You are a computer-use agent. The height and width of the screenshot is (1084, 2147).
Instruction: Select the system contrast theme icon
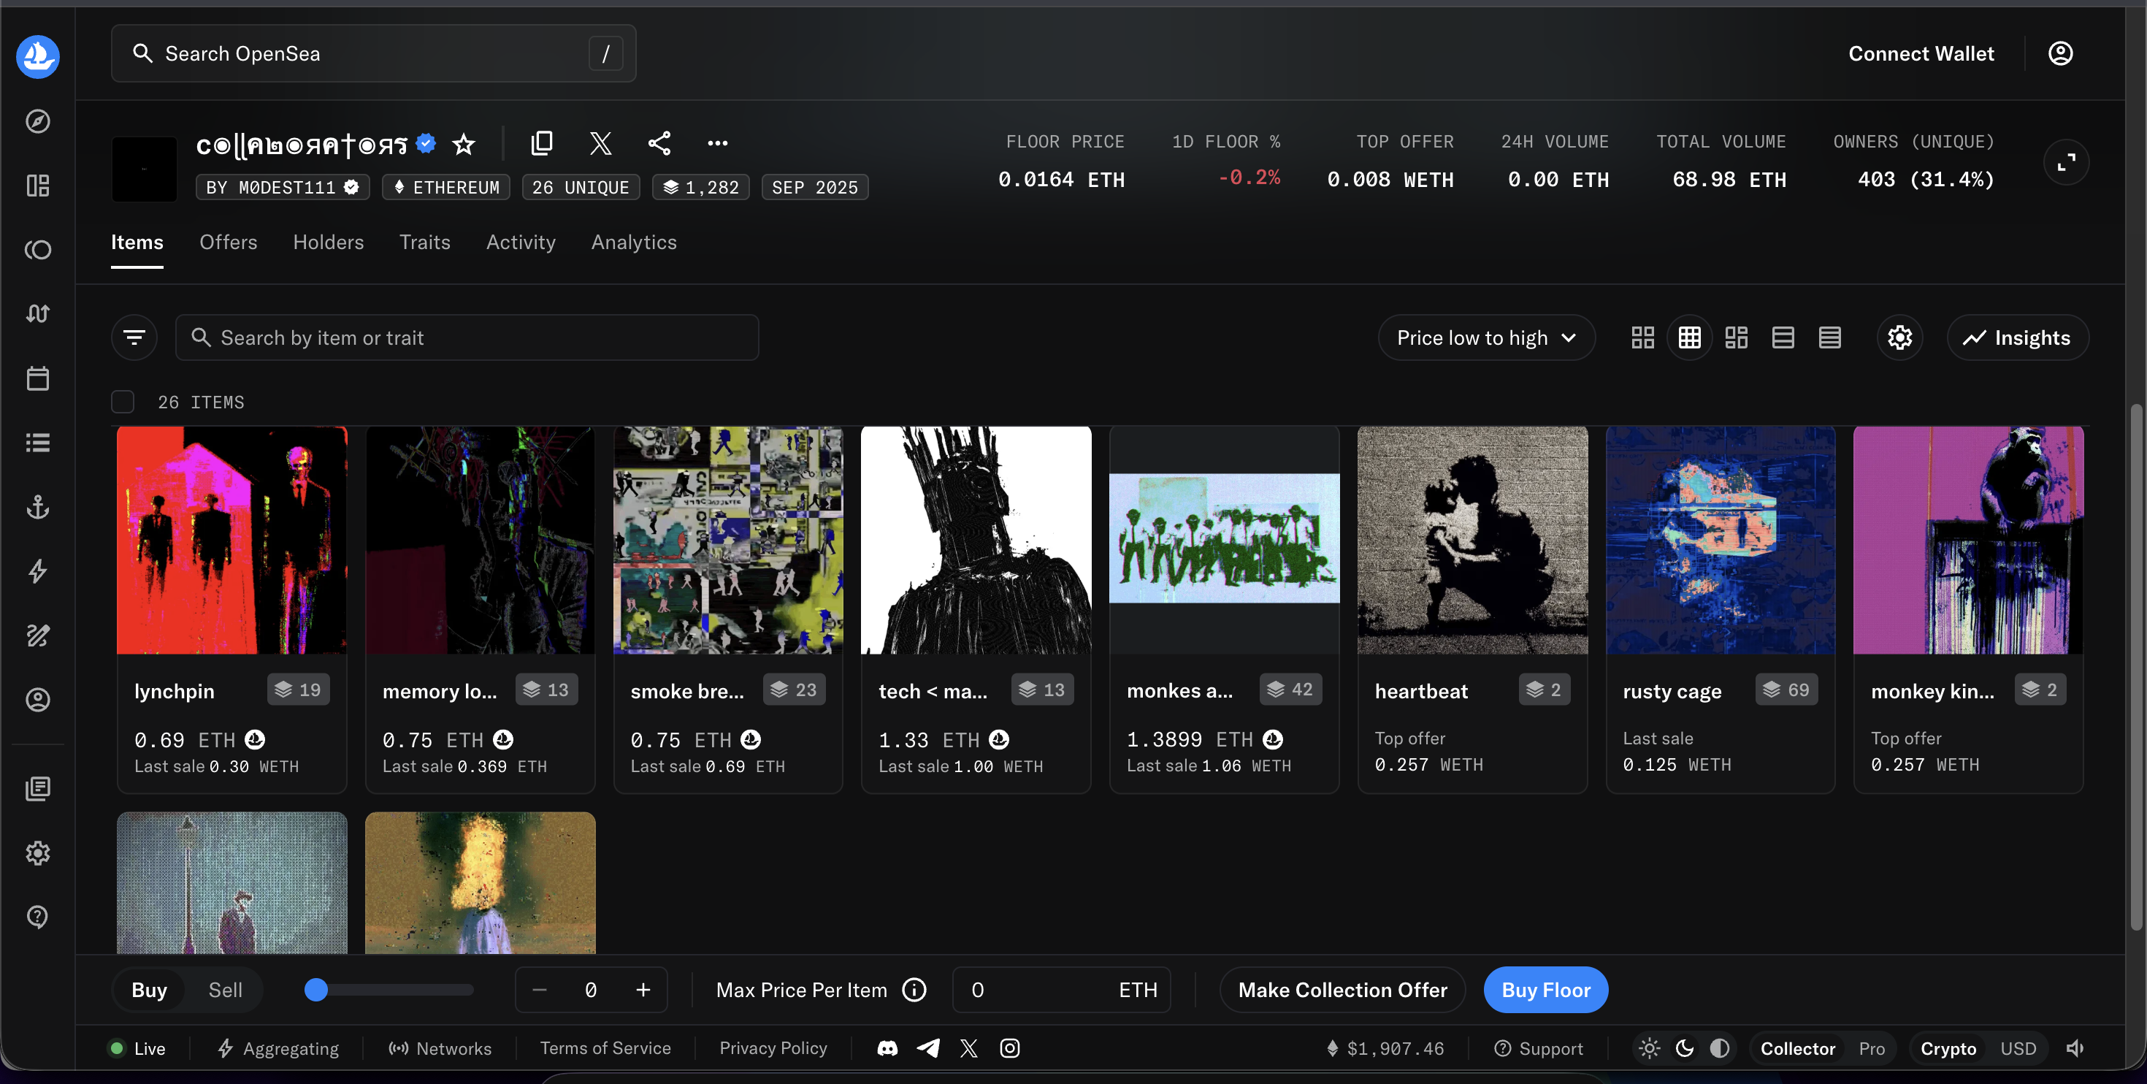point(1720,1048)
